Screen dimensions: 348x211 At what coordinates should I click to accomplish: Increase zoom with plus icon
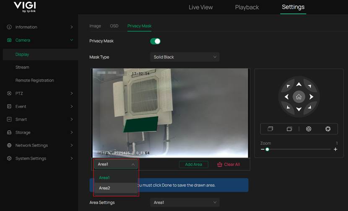[x=335, y=149]
